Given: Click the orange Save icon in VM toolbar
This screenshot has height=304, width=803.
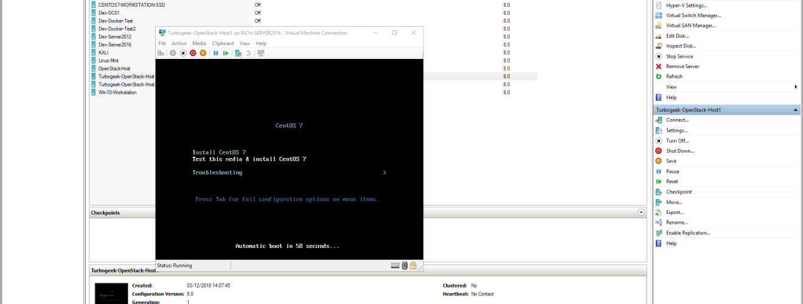Looking at the screenshot, I should tap(203, 54).
